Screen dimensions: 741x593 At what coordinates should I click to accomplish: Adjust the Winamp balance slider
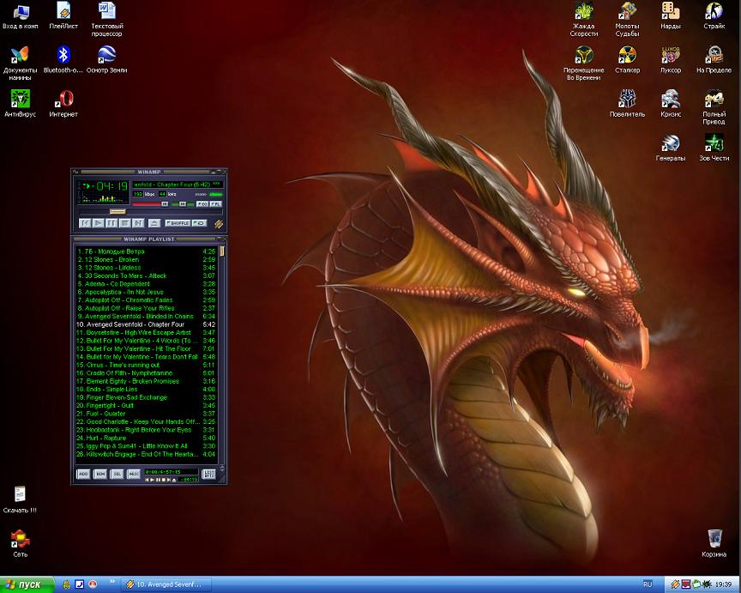pyautogui.click(x=183, y=203)
